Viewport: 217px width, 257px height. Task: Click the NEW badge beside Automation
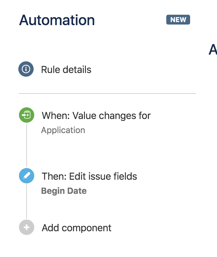tap(178, 20)
